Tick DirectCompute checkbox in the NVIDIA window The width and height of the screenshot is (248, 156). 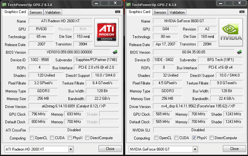click(x=212, y=138)
